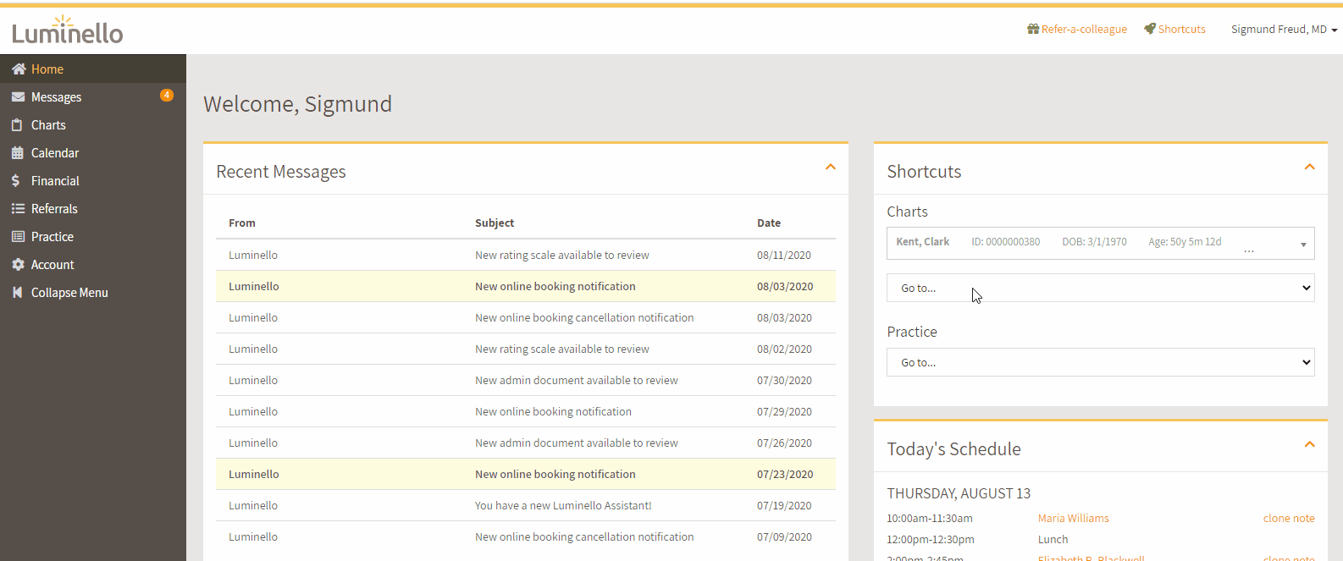Image resolution: width=1343 pixels, height=561 pixels.
Task: Open the Sigmund Freud, MD user dropdown
Action: click(1284, 30)
